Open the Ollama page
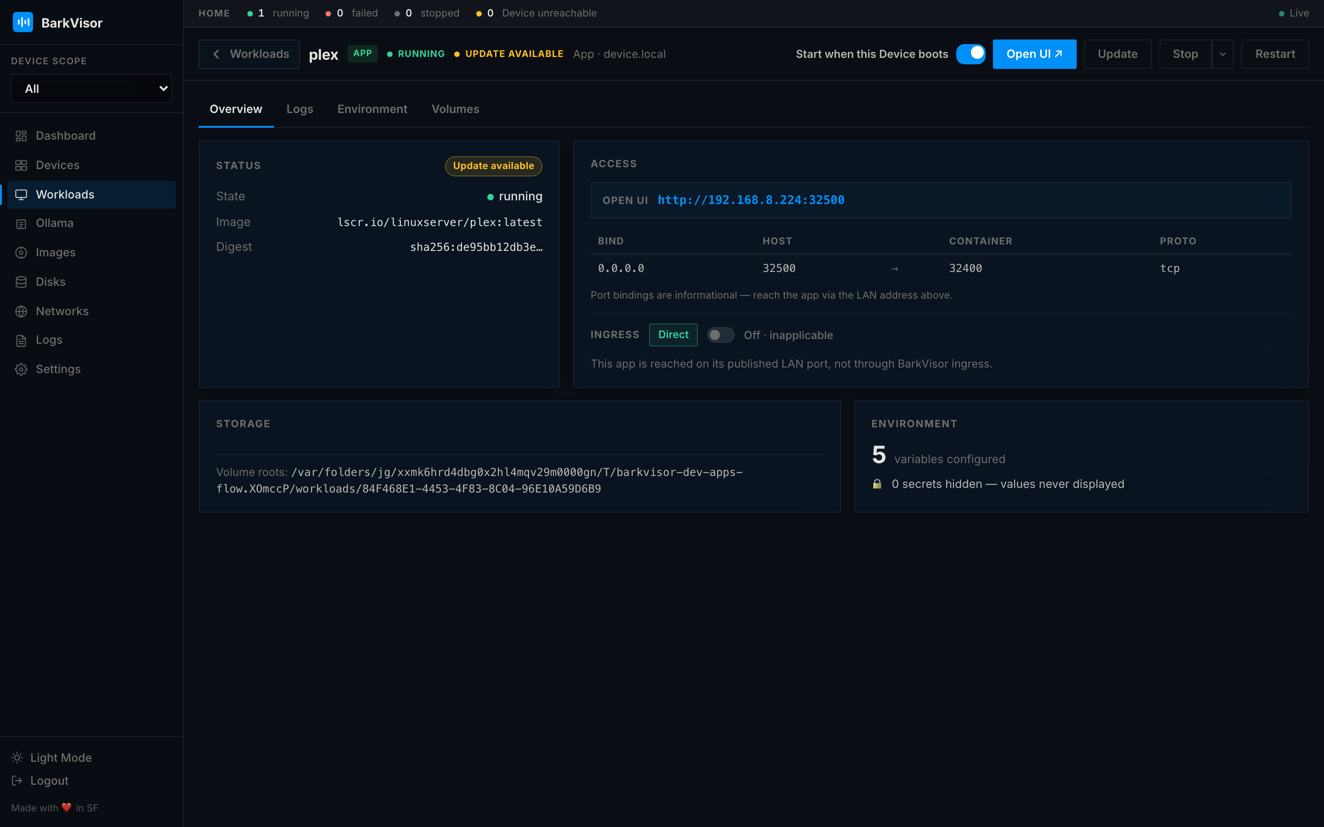1324x827 pixels. pos(91,223)
